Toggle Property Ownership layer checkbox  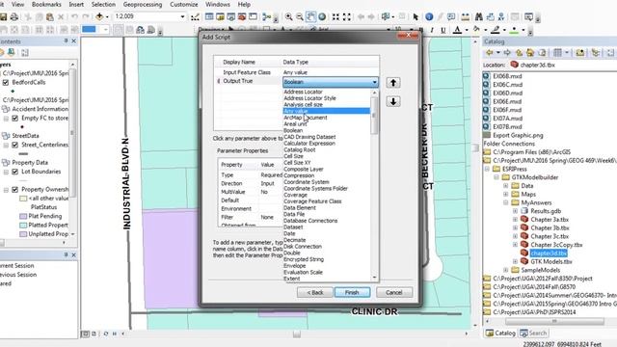click(x=15, y=190)
